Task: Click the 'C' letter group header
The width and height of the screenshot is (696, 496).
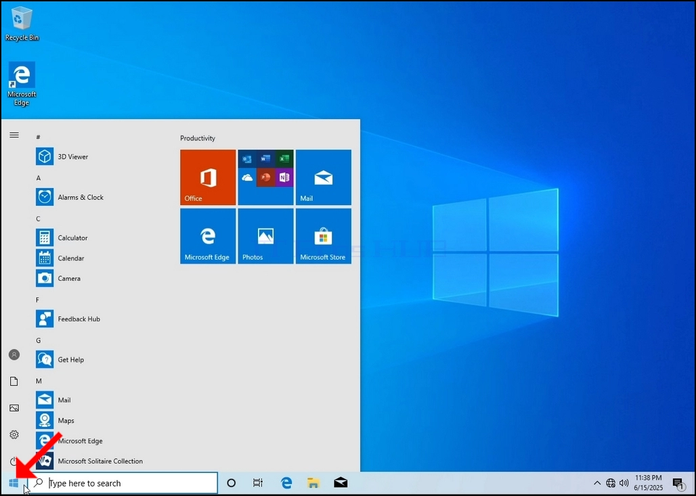Action: (x=38, y=219)
